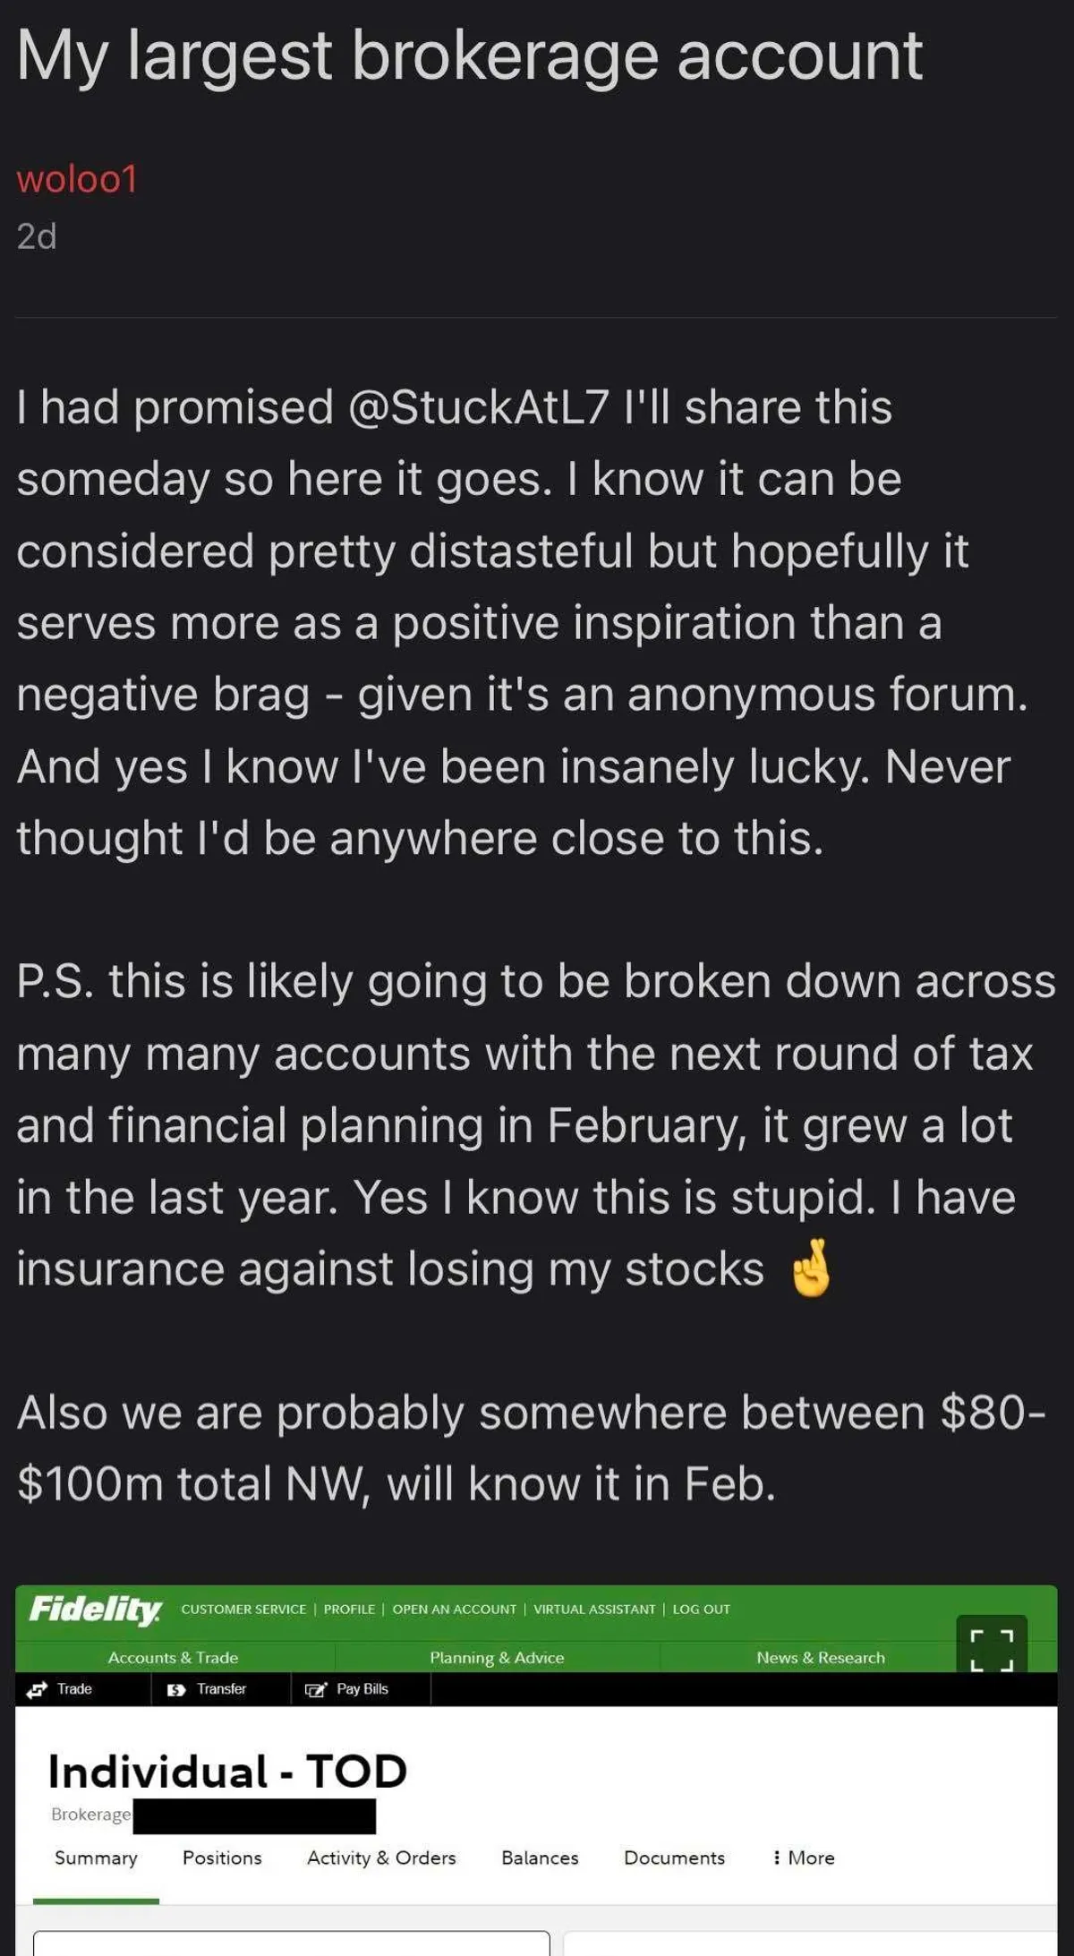Click the Fidelity logo

pyautogui.click(x=95, y=1610)
